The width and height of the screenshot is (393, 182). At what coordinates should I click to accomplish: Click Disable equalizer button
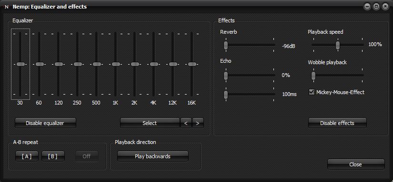click(45, 123)
